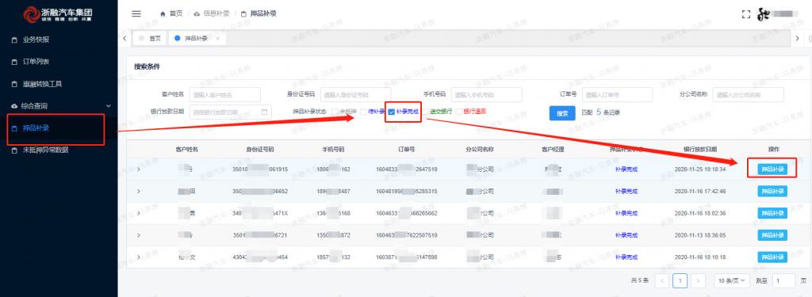Click the blue 搜索 button
Image resolution: width=812 pixels, height=297 pixels.
(562, 113)
